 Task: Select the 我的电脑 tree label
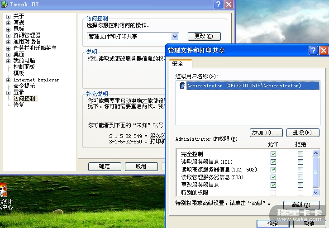[x=24, y=61]
